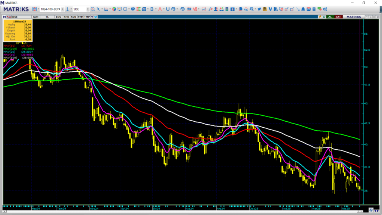Click the red SAT sell button

[338, 17]
